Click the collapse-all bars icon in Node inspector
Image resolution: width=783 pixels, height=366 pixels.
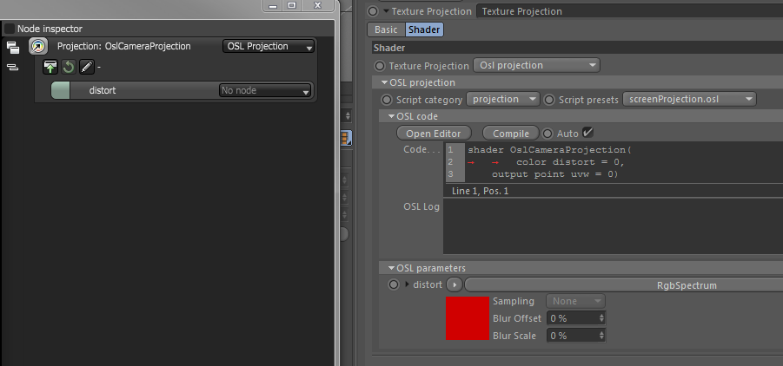(x=12, y=67)
